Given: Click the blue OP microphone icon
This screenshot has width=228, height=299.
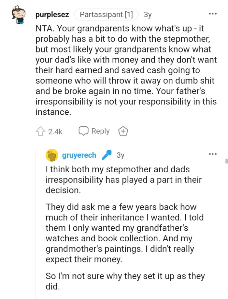Looking at the screenshot, I should pyautogui.click(x=107, y=155).
